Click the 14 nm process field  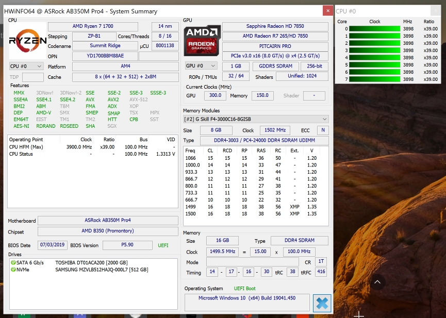tap(165, 26)
